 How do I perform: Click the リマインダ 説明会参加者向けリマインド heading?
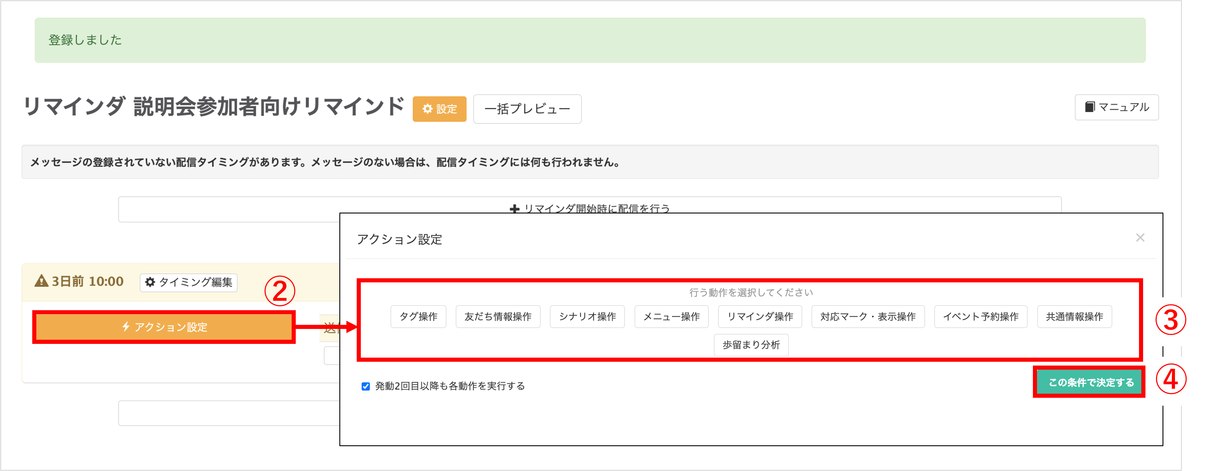[214, 107]
